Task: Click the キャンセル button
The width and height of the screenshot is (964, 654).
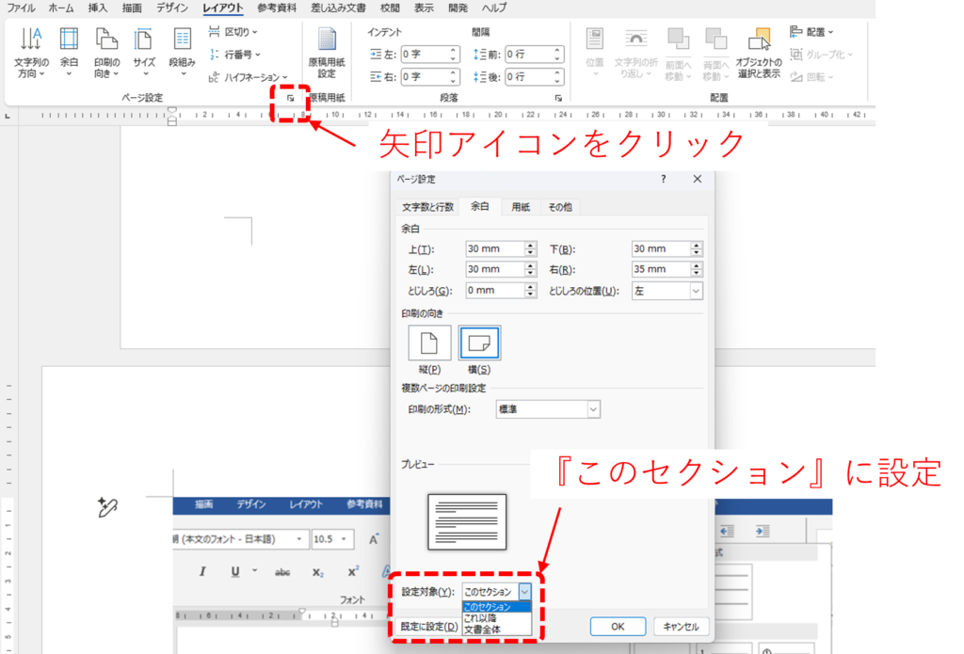Action: (680, 627)
